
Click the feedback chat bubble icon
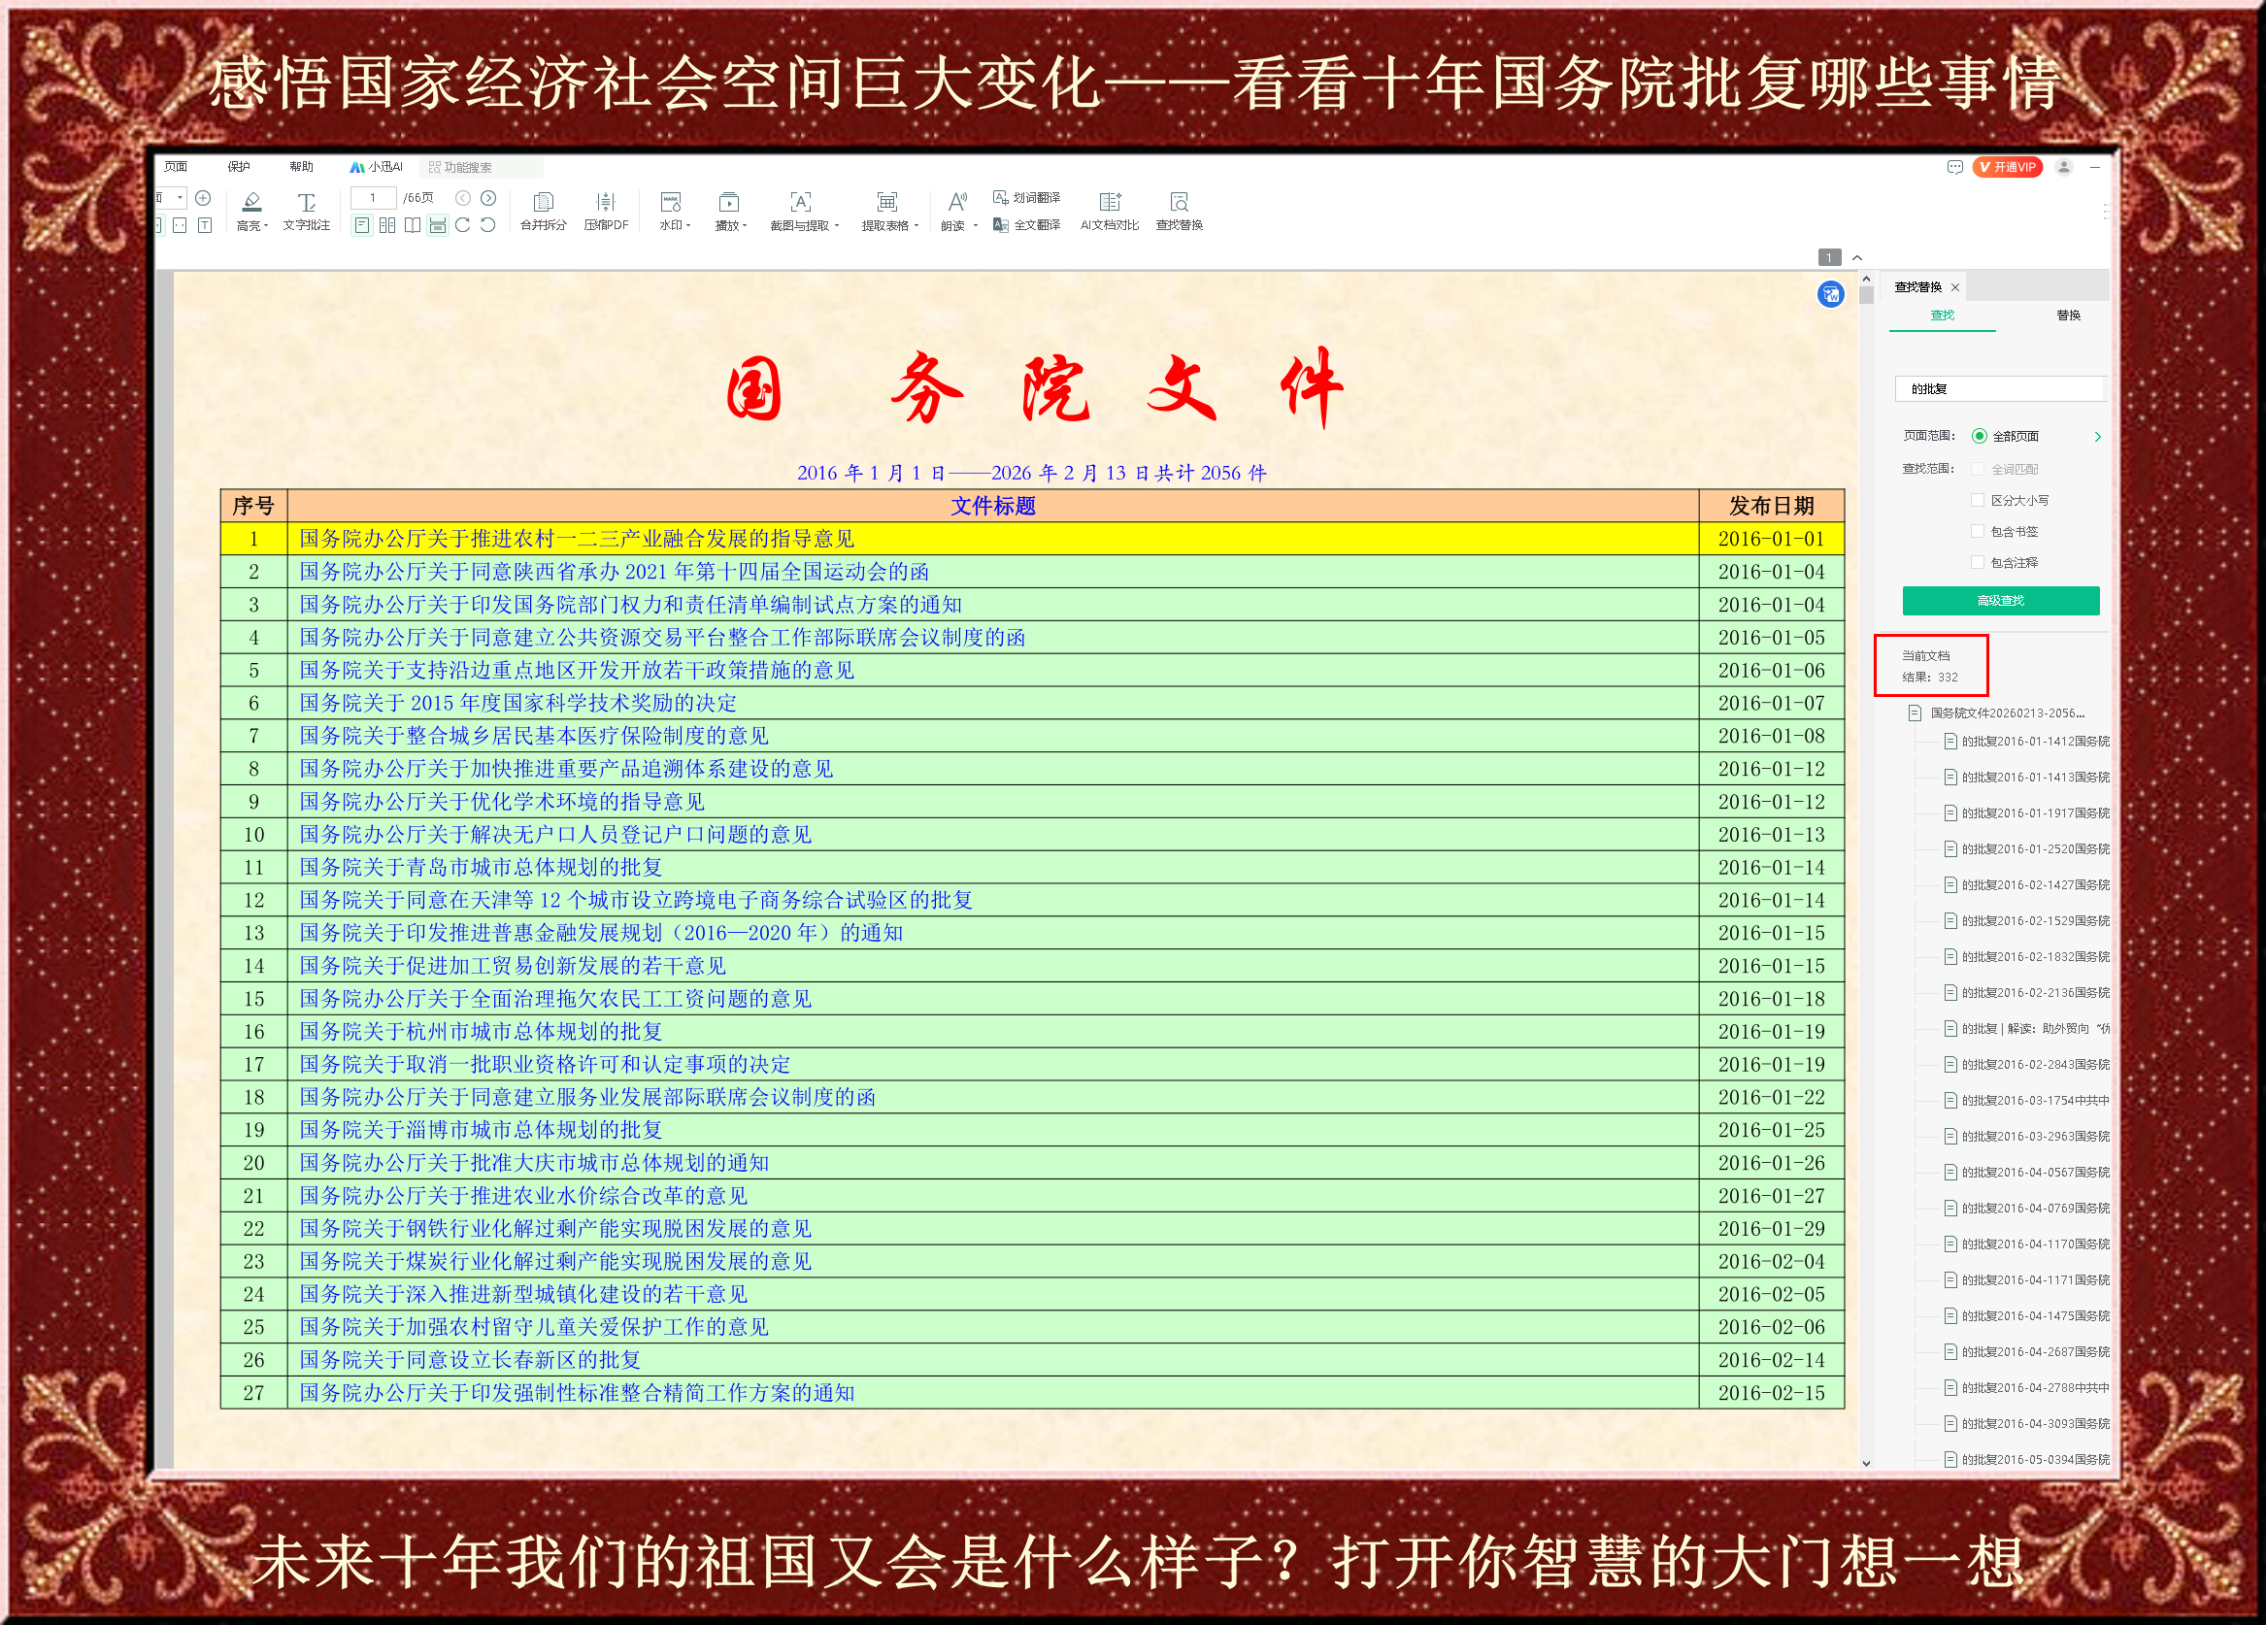click(x=1954, y=167)
